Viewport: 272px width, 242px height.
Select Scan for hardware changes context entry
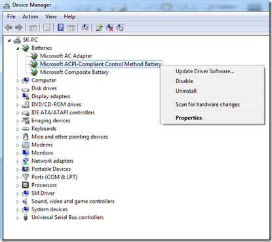click(x=208, y=105)
